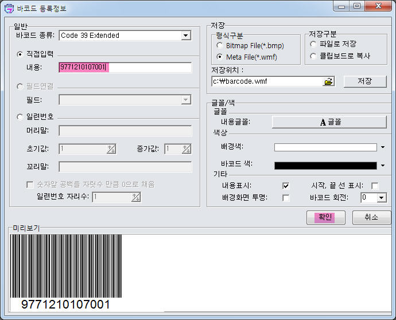Select the 일련번호 radio button

click(20, 117)
